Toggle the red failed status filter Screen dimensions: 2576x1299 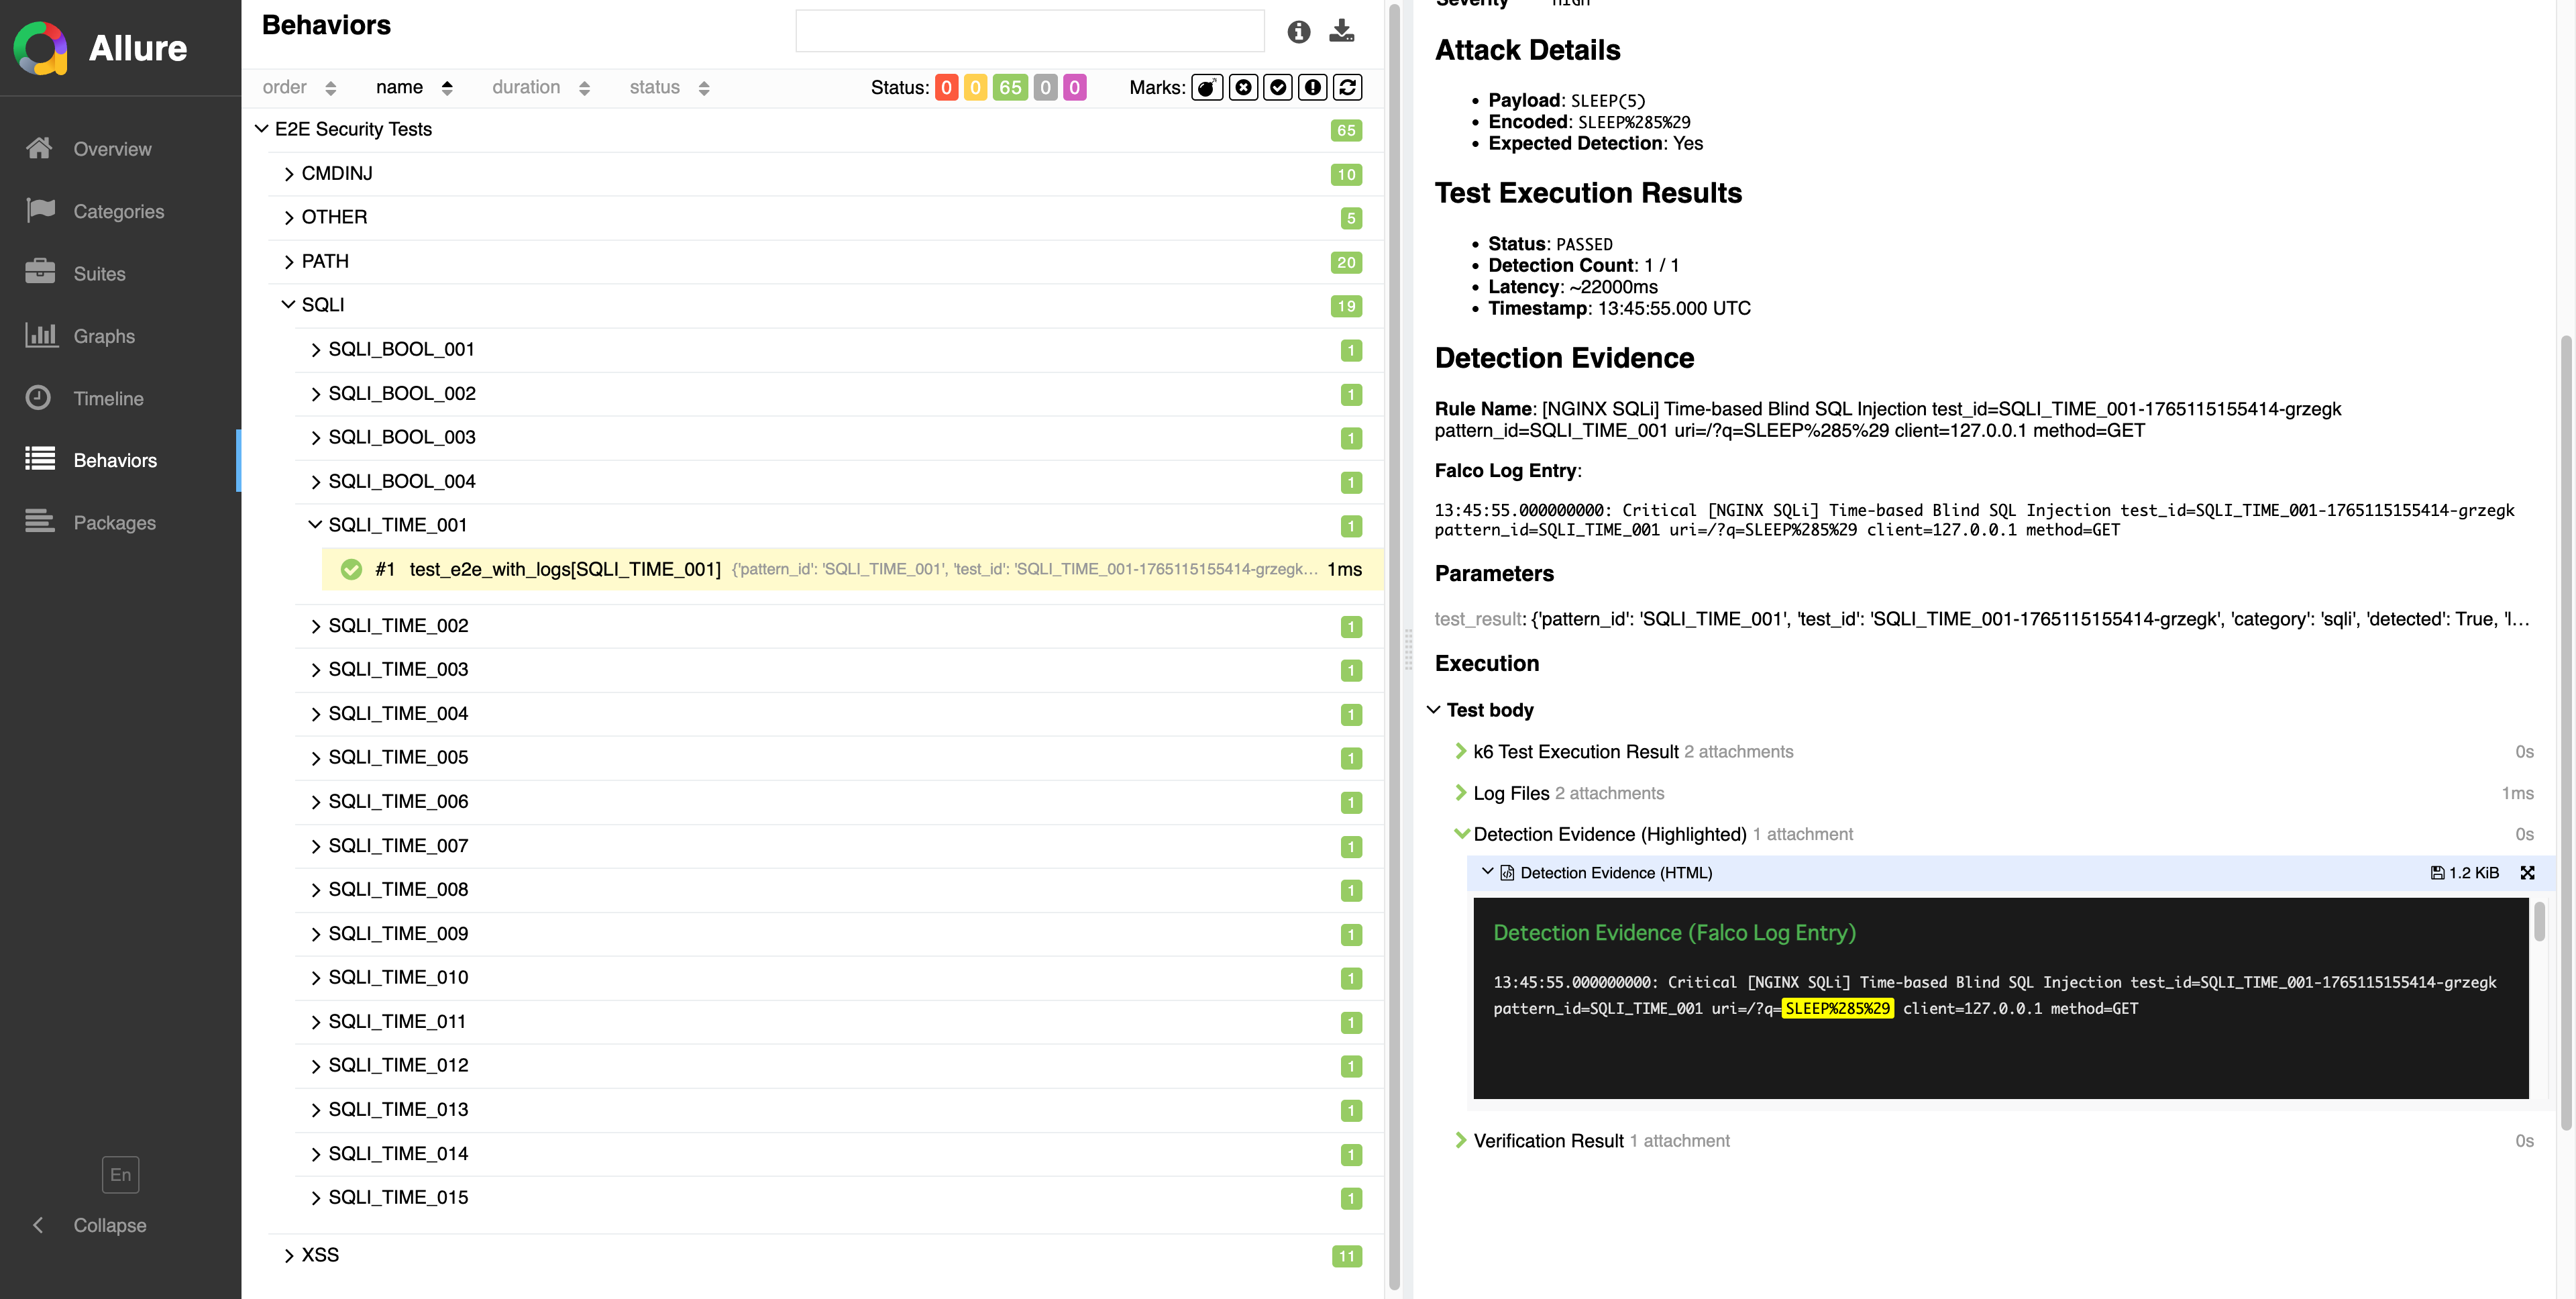click(946, 88)
